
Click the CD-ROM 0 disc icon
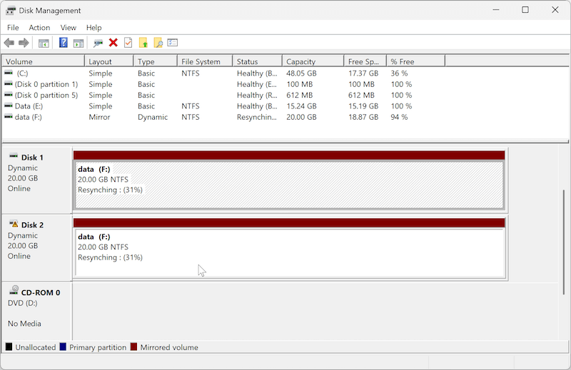(x=14, y=290)
